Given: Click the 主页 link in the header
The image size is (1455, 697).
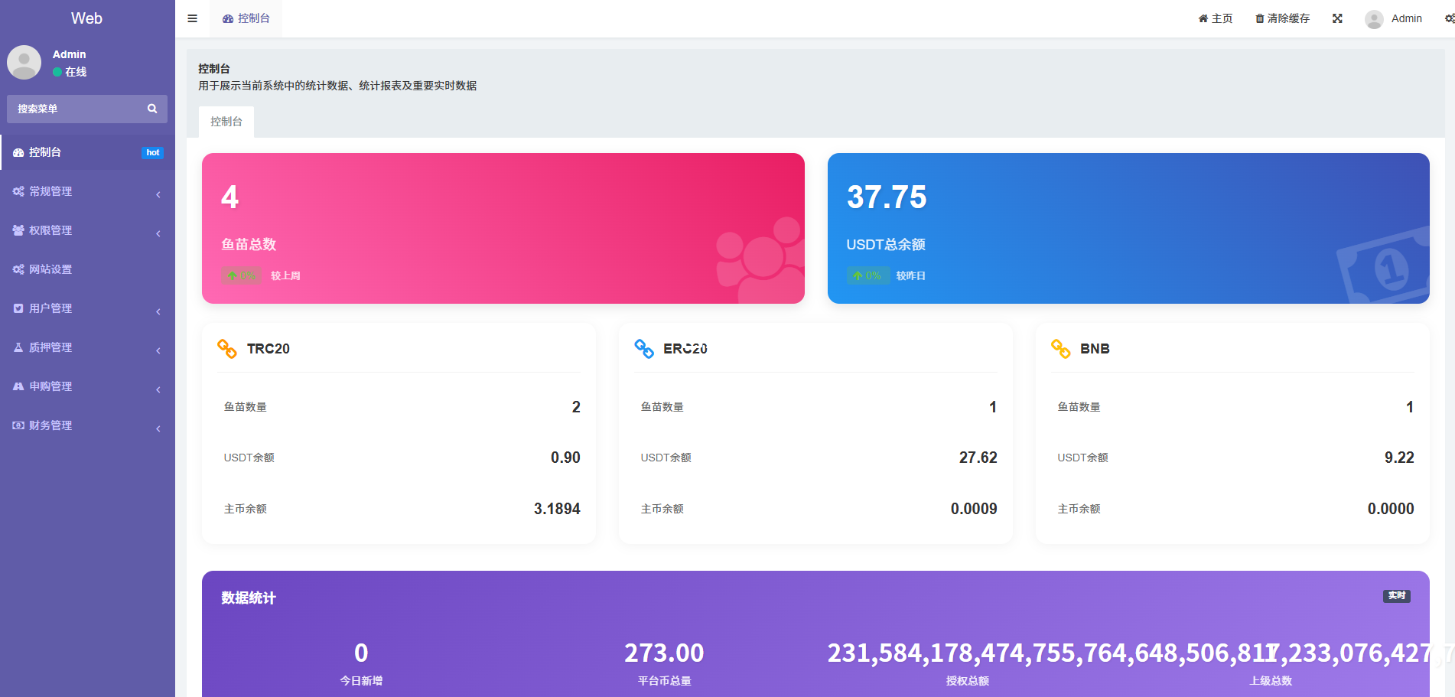Looking at the screenshot, I should point(1216,18).
